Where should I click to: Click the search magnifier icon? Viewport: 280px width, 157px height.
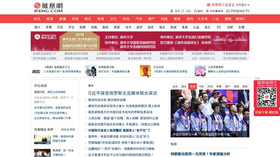pyautogui.click(x=196, y=11)
